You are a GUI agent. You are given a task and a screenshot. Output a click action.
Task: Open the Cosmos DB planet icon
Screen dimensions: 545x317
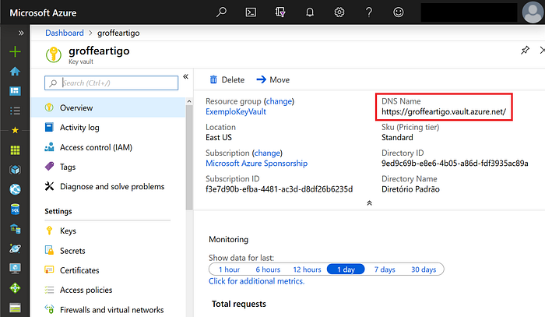(15, 248)
